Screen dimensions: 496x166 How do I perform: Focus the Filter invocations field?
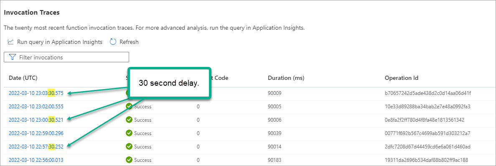(x=66, y=57)
